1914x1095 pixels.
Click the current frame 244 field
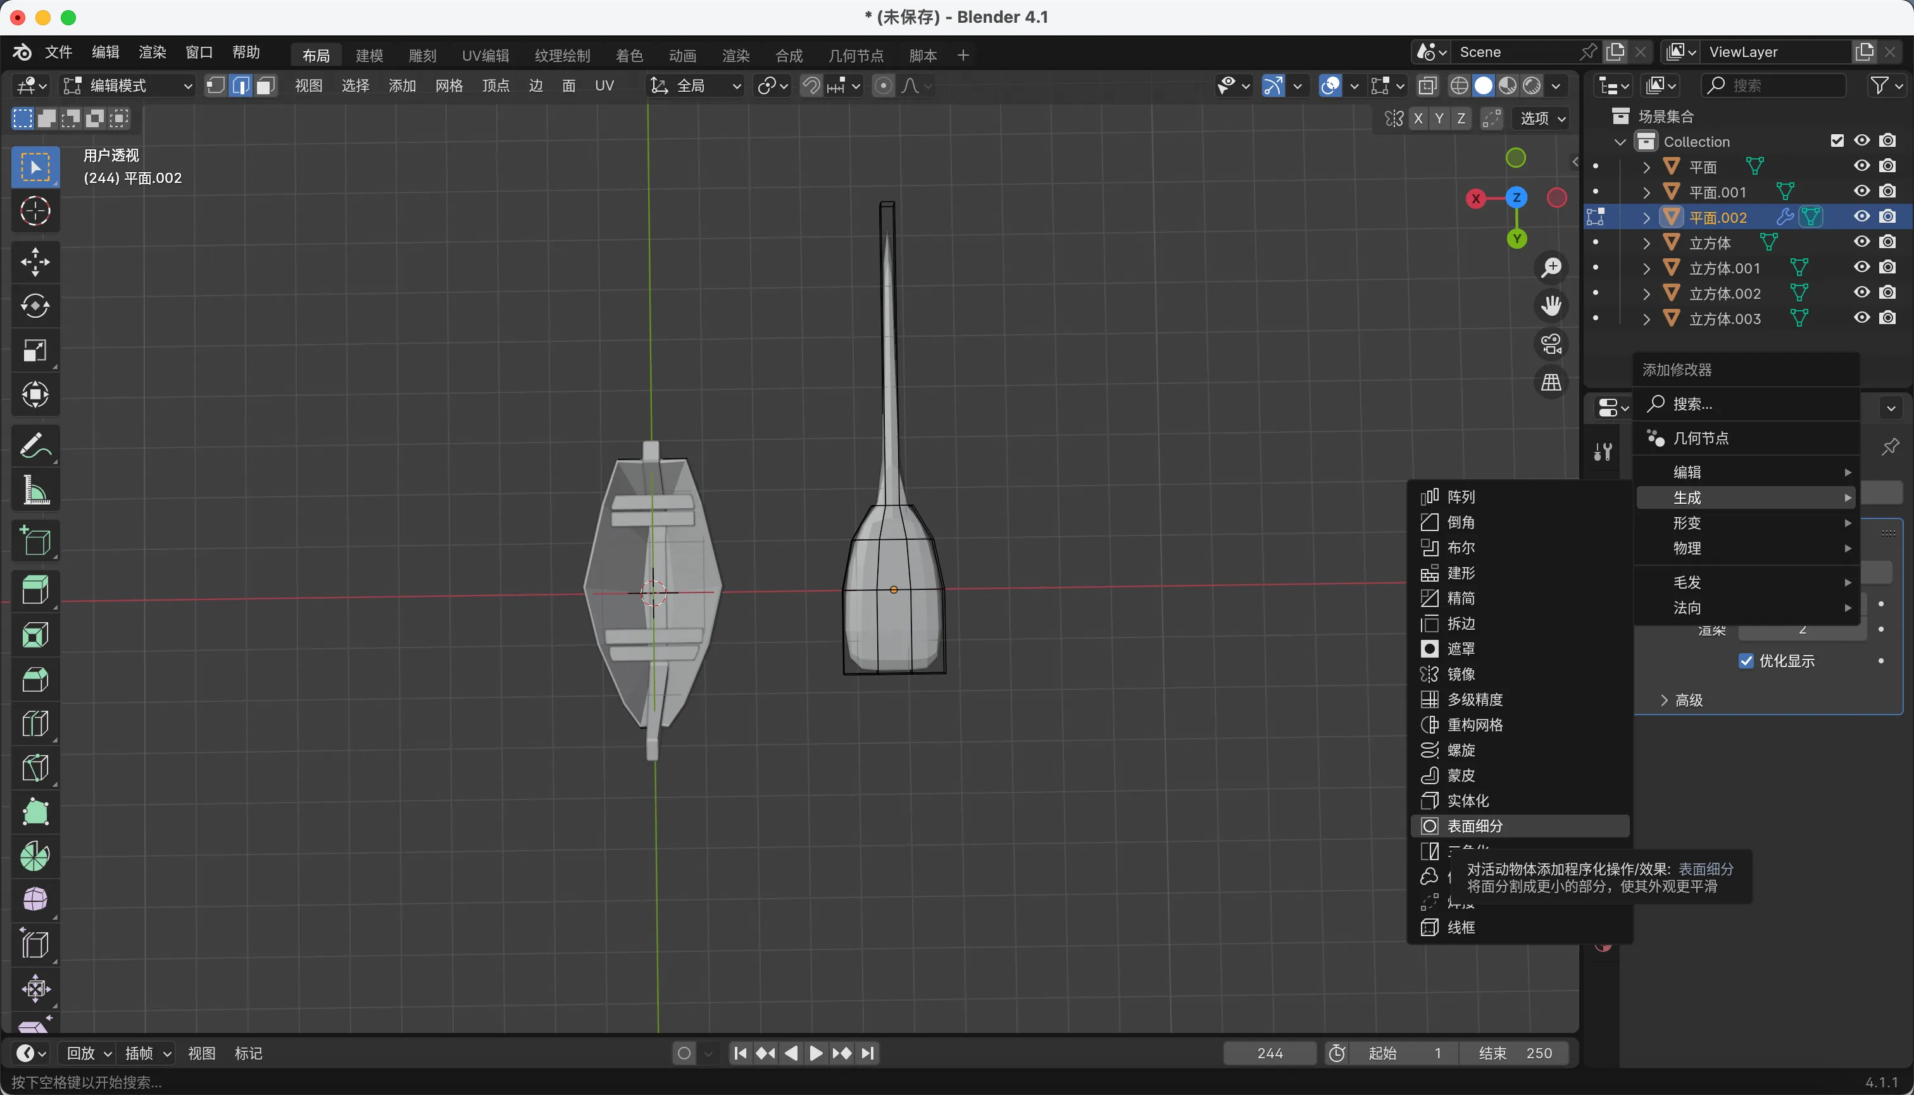1270,1053
